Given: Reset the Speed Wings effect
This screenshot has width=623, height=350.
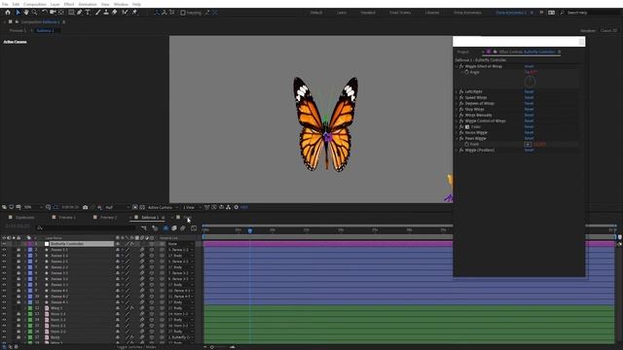Looking at the screenshot, I should [x=529, y=97].
